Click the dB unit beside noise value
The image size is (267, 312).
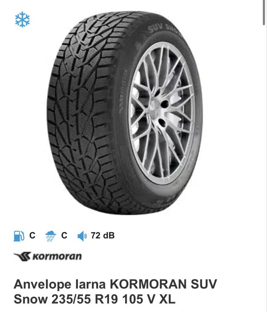109,236
